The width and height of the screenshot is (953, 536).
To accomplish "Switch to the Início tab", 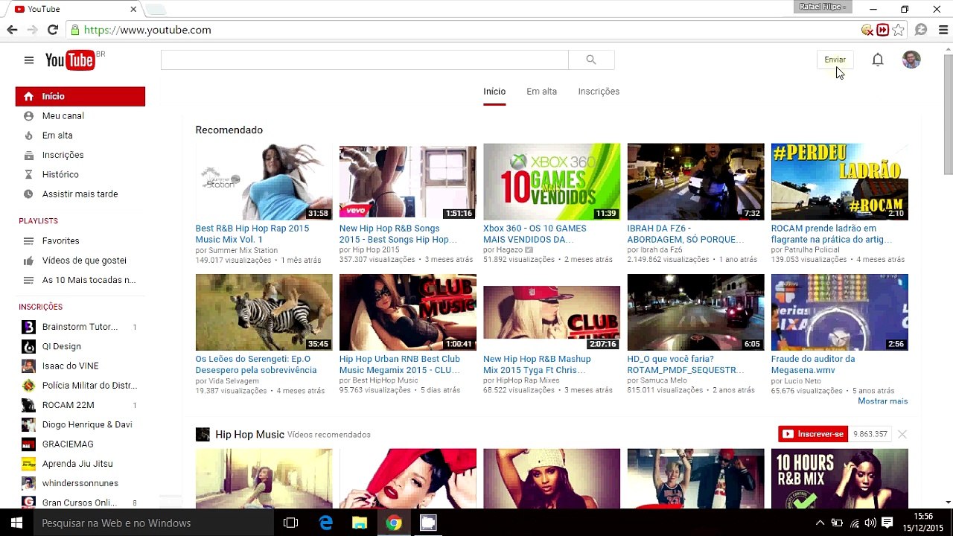I will [494, 92].
